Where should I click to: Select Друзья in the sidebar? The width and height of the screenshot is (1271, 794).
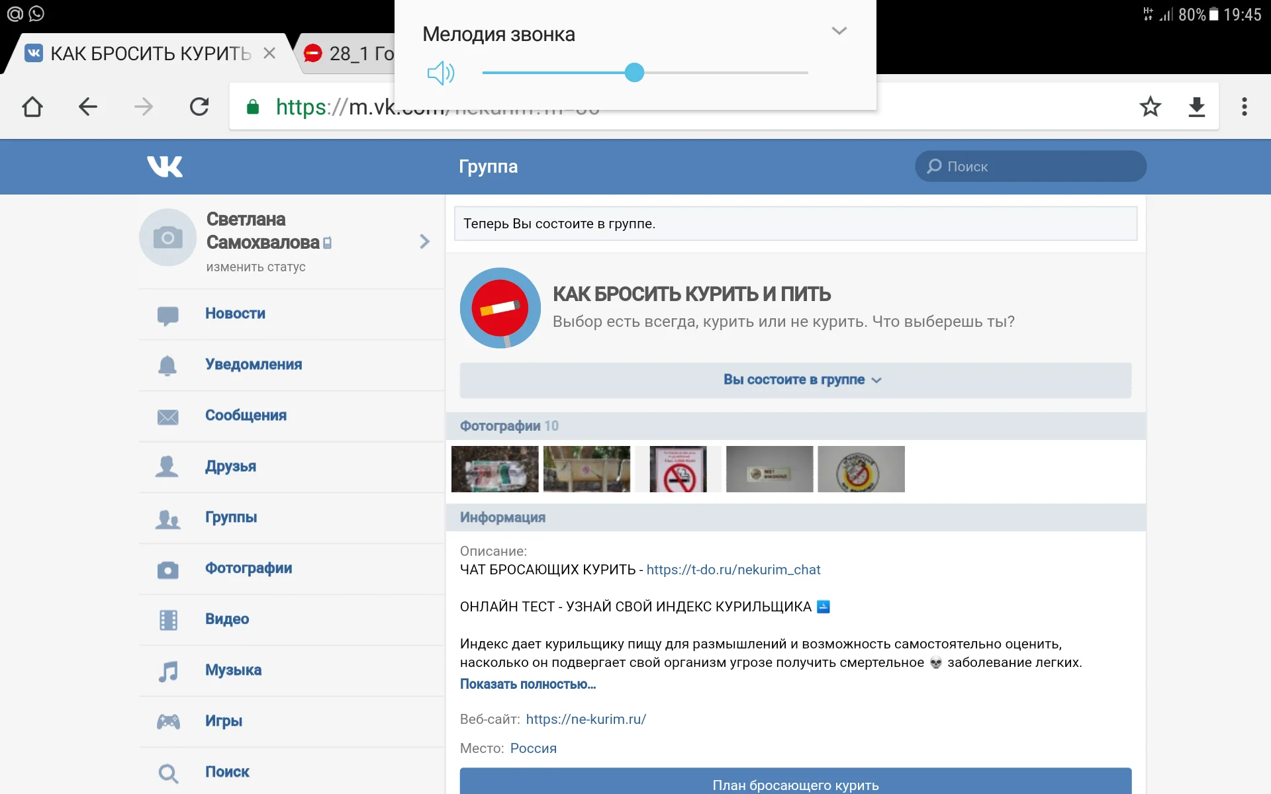[x=230, y=466]
